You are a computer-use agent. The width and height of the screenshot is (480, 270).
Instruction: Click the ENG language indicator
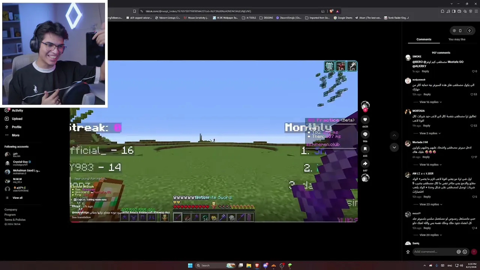[450, 265]
